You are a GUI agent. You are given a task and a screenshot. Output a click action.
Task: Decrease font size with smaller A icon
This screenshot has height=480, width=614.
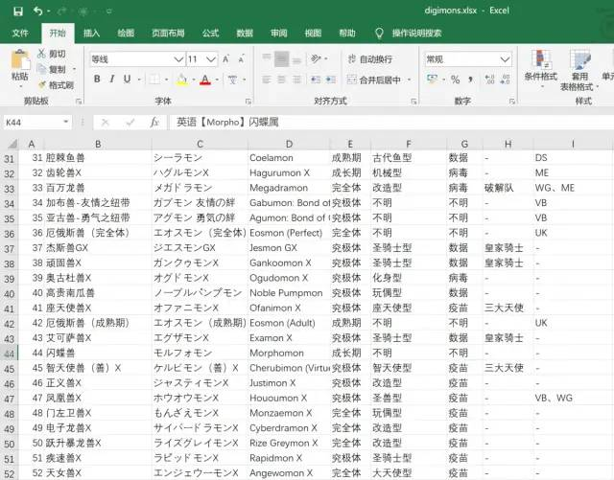241,59
